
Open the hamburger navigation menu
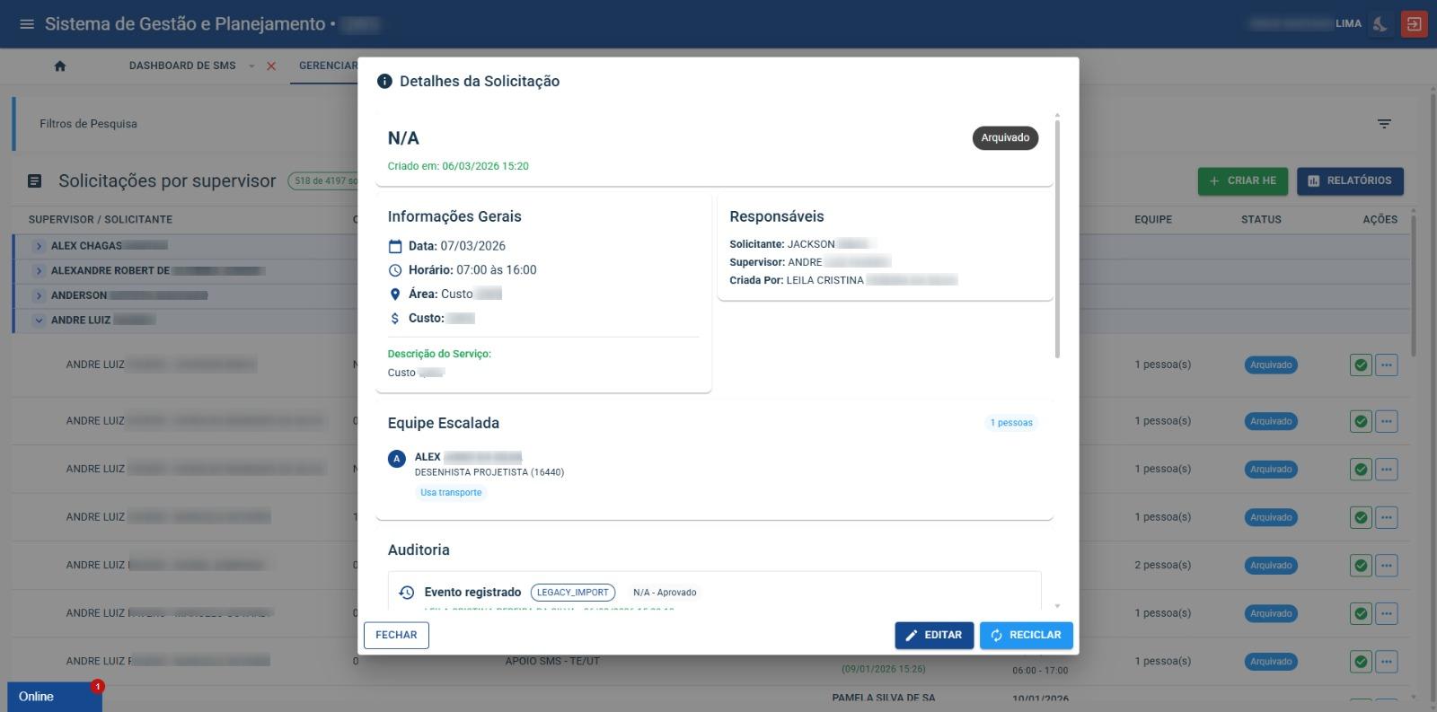pyautogui.click(x=27, y=24)
